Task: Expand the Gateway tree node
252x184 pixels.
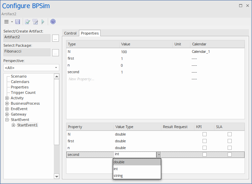Action: [7, 114]
